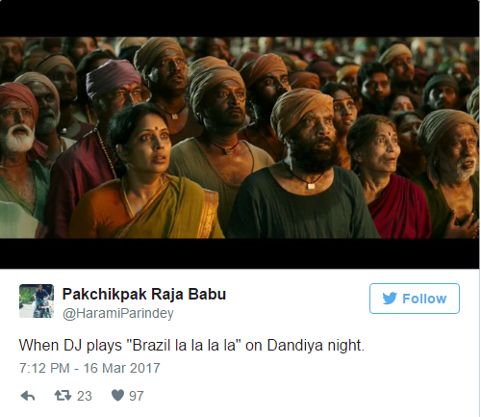
Task: Click the "16 Mar 2017" date text
Action: pos(121,368)
